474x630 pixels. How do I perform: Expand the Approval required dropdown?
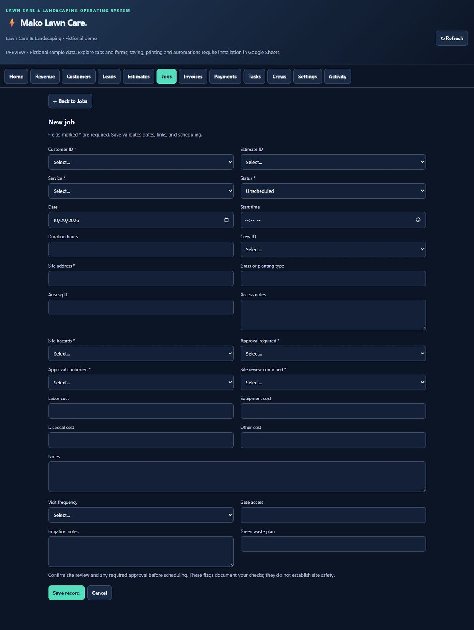pos(333,354)
